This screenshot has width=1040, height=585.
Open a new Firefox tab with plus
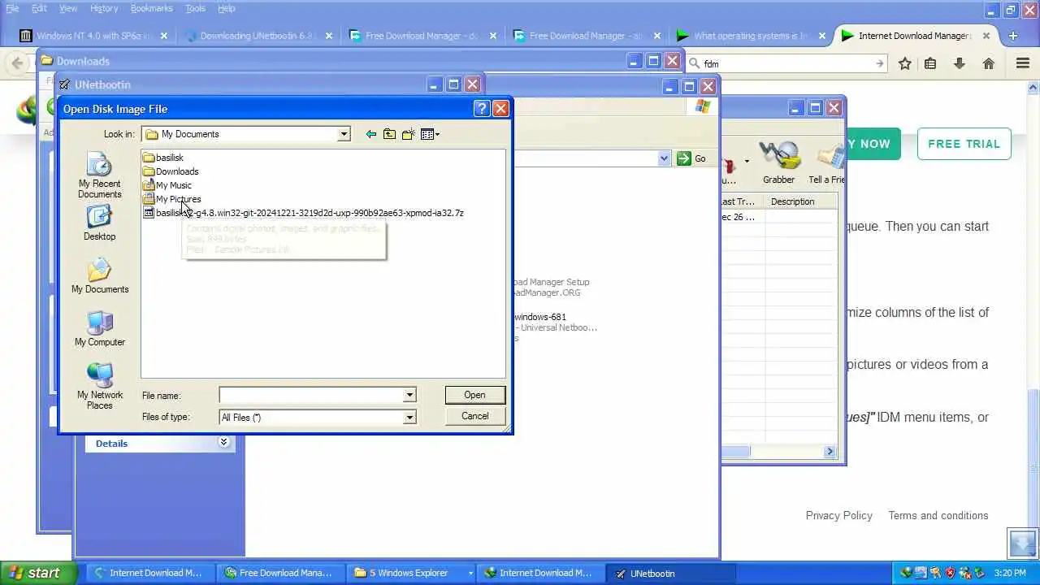1012,36
